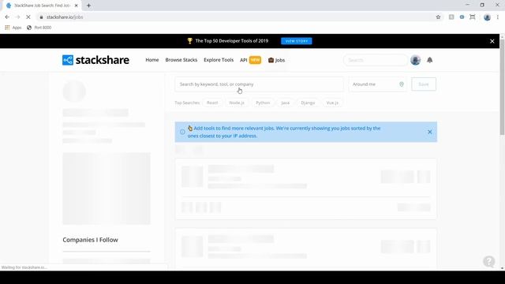Viewport: 505px width, 284px height.
Task: Click the Save search button
Action: (424, 84)
